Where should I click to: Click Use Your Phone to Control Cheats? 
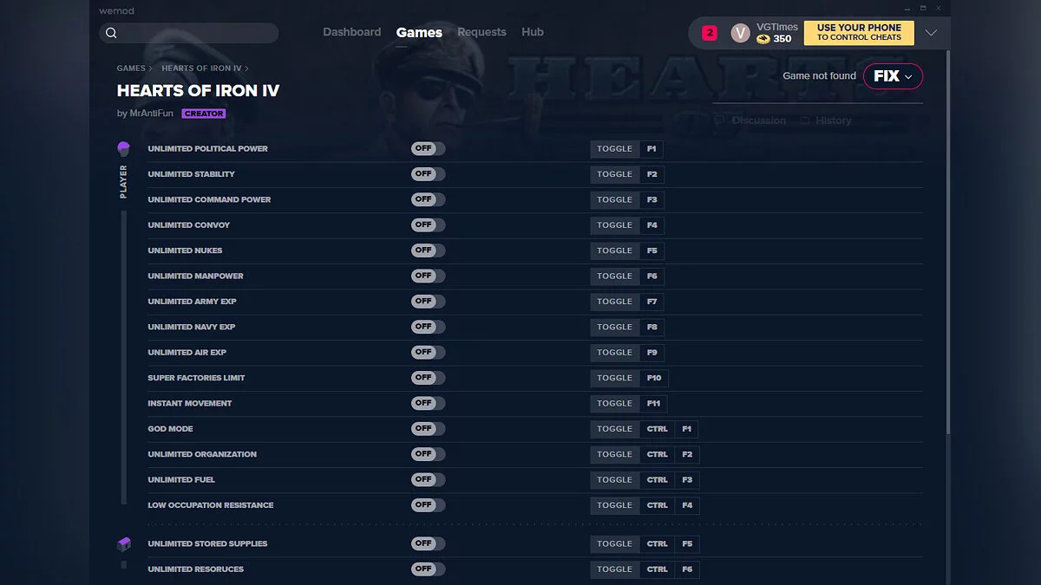[859, 33]
